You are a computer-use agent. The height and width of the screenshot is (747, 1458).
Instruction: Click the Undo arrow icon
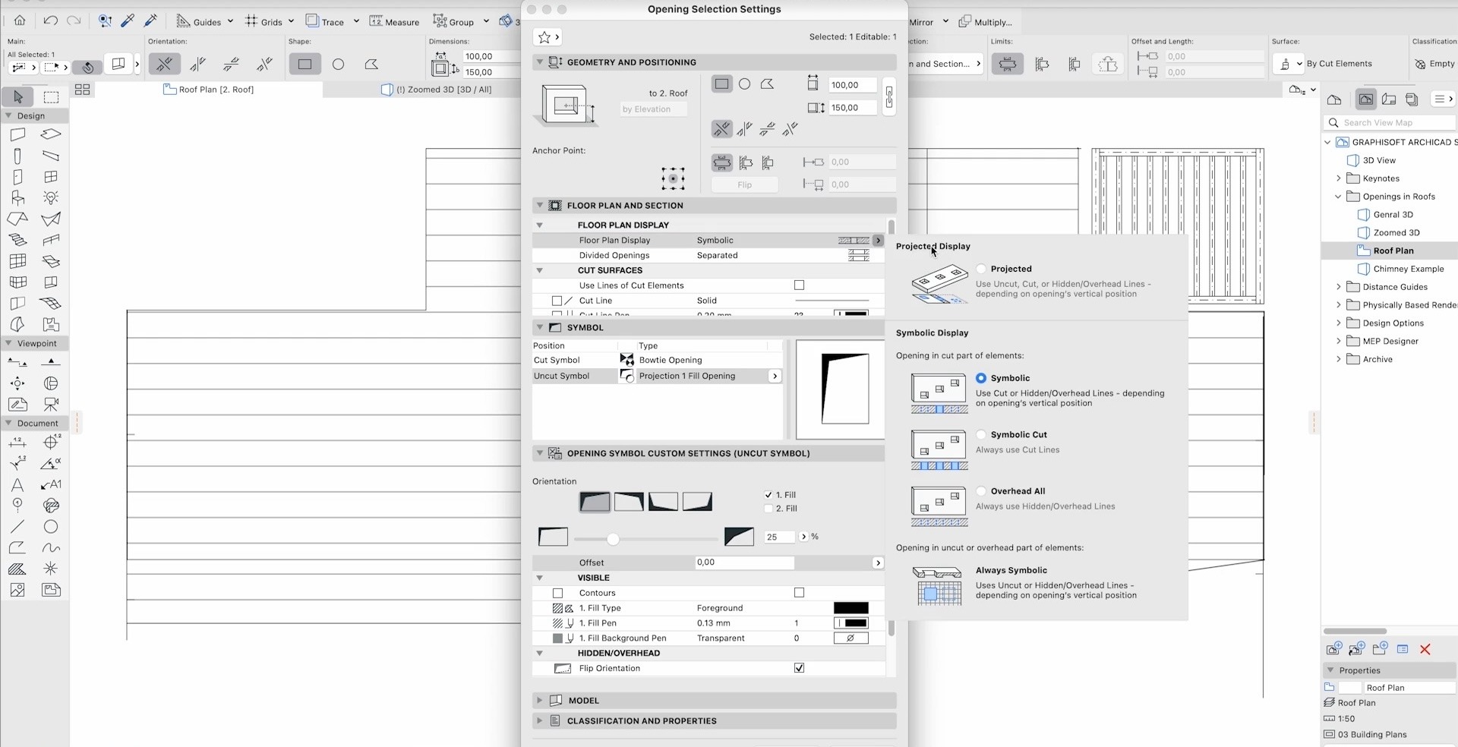pyautogui.click(x=50, y=21)
